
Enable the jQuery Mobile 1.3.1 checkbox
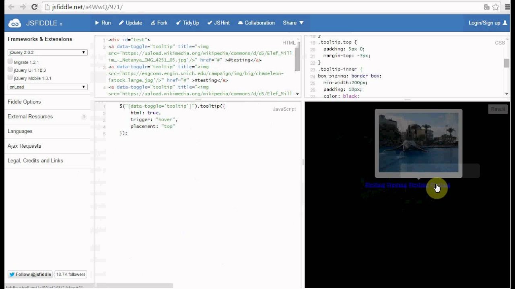[x=10, y=77]
